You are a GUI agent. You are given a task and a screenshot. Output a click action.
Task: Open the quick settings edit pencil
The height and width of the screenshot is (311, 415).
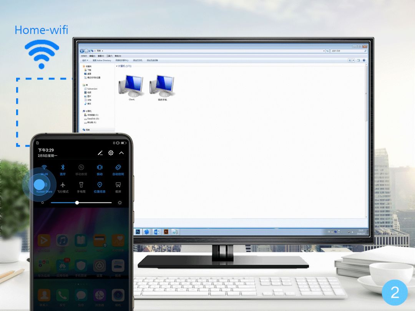[x=100, y=153]
